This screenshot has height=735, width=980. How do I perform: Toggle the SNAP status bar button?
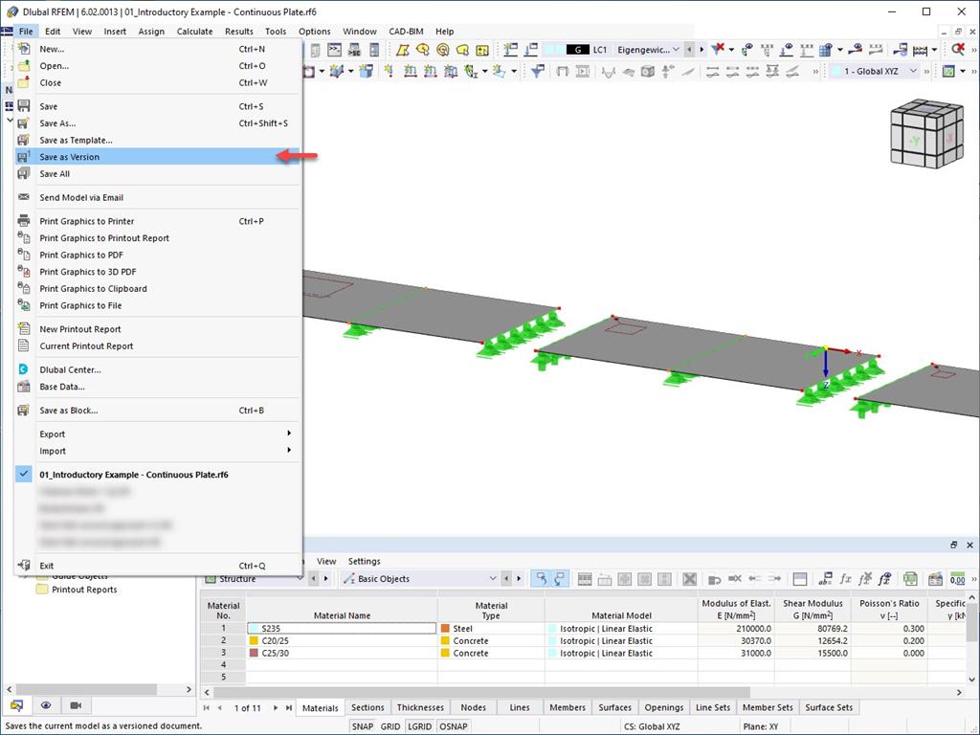coord(363,726)
